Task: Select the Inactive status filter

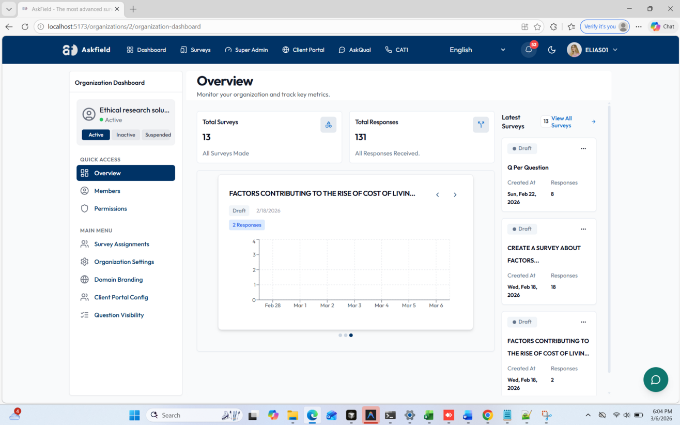Action: pos(126,134)
